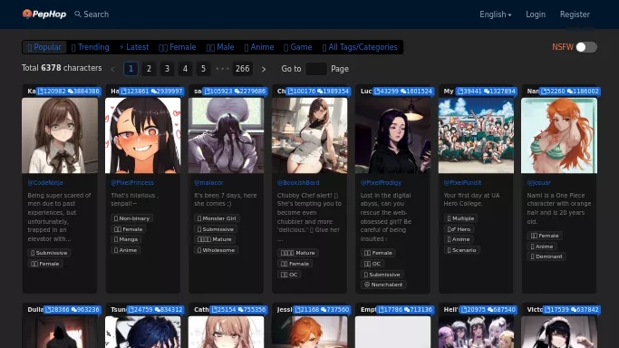
Task: Visit @josuar author profile
Action: click(539, 183)
